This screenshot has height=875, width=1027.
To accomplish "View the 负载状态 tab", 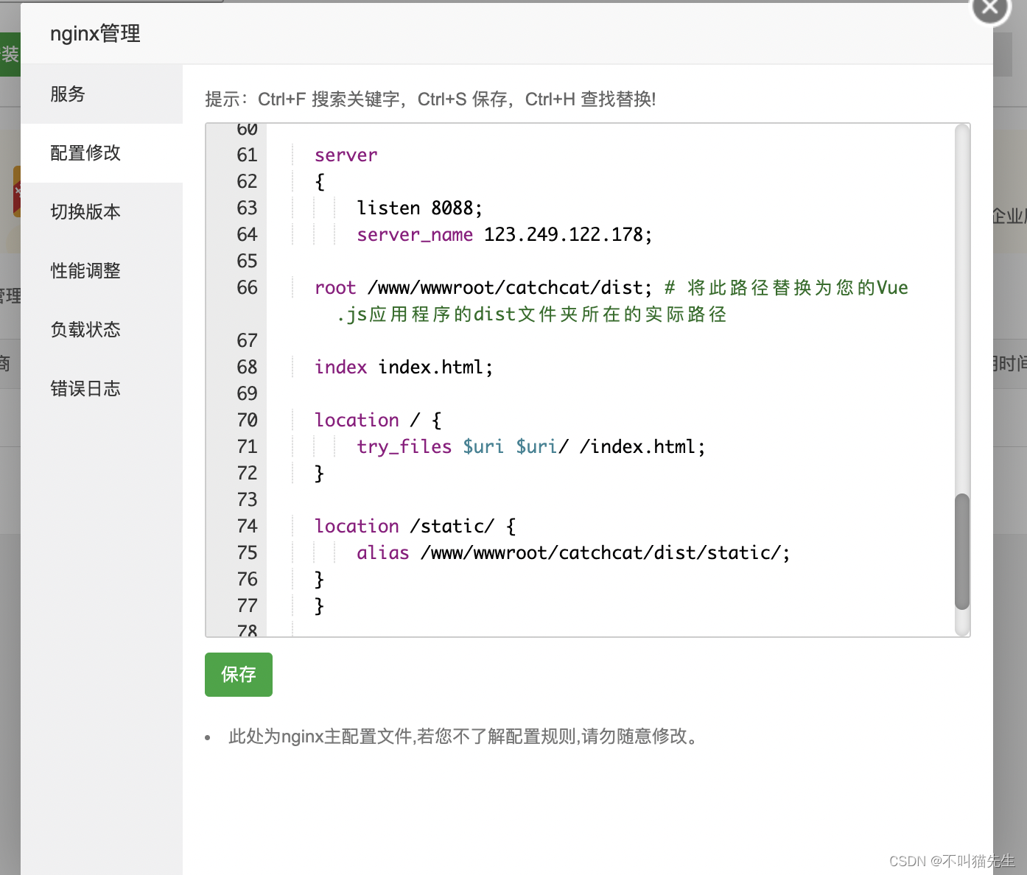I will click(102, 330).
